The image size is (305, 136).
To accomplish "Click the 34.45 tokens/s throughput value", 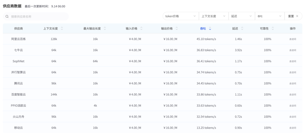I will 206,83.
